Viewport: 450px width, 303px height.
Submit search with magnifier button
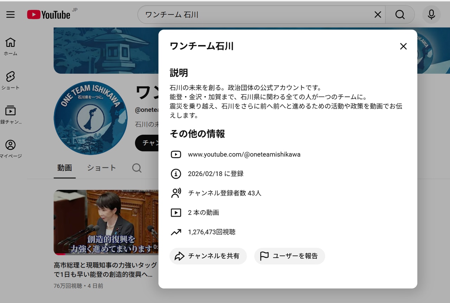point(400,14)
